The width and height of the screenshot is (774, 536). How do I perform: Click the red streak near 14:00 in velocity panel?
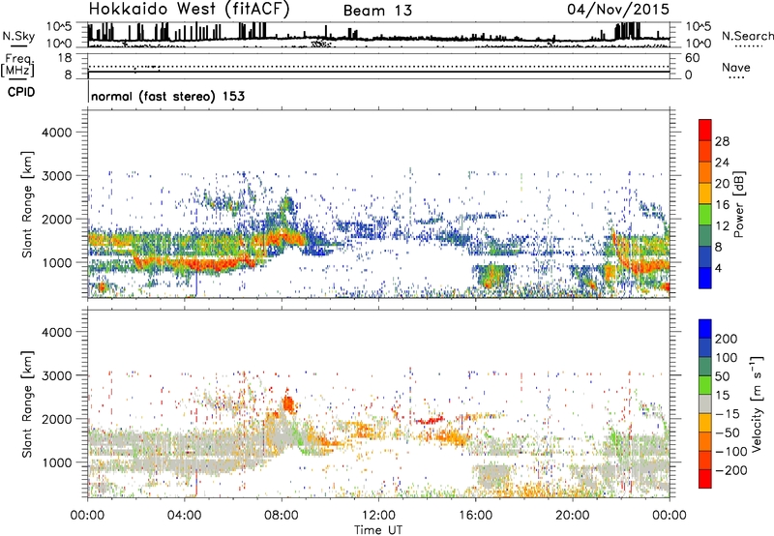(429, 421)
